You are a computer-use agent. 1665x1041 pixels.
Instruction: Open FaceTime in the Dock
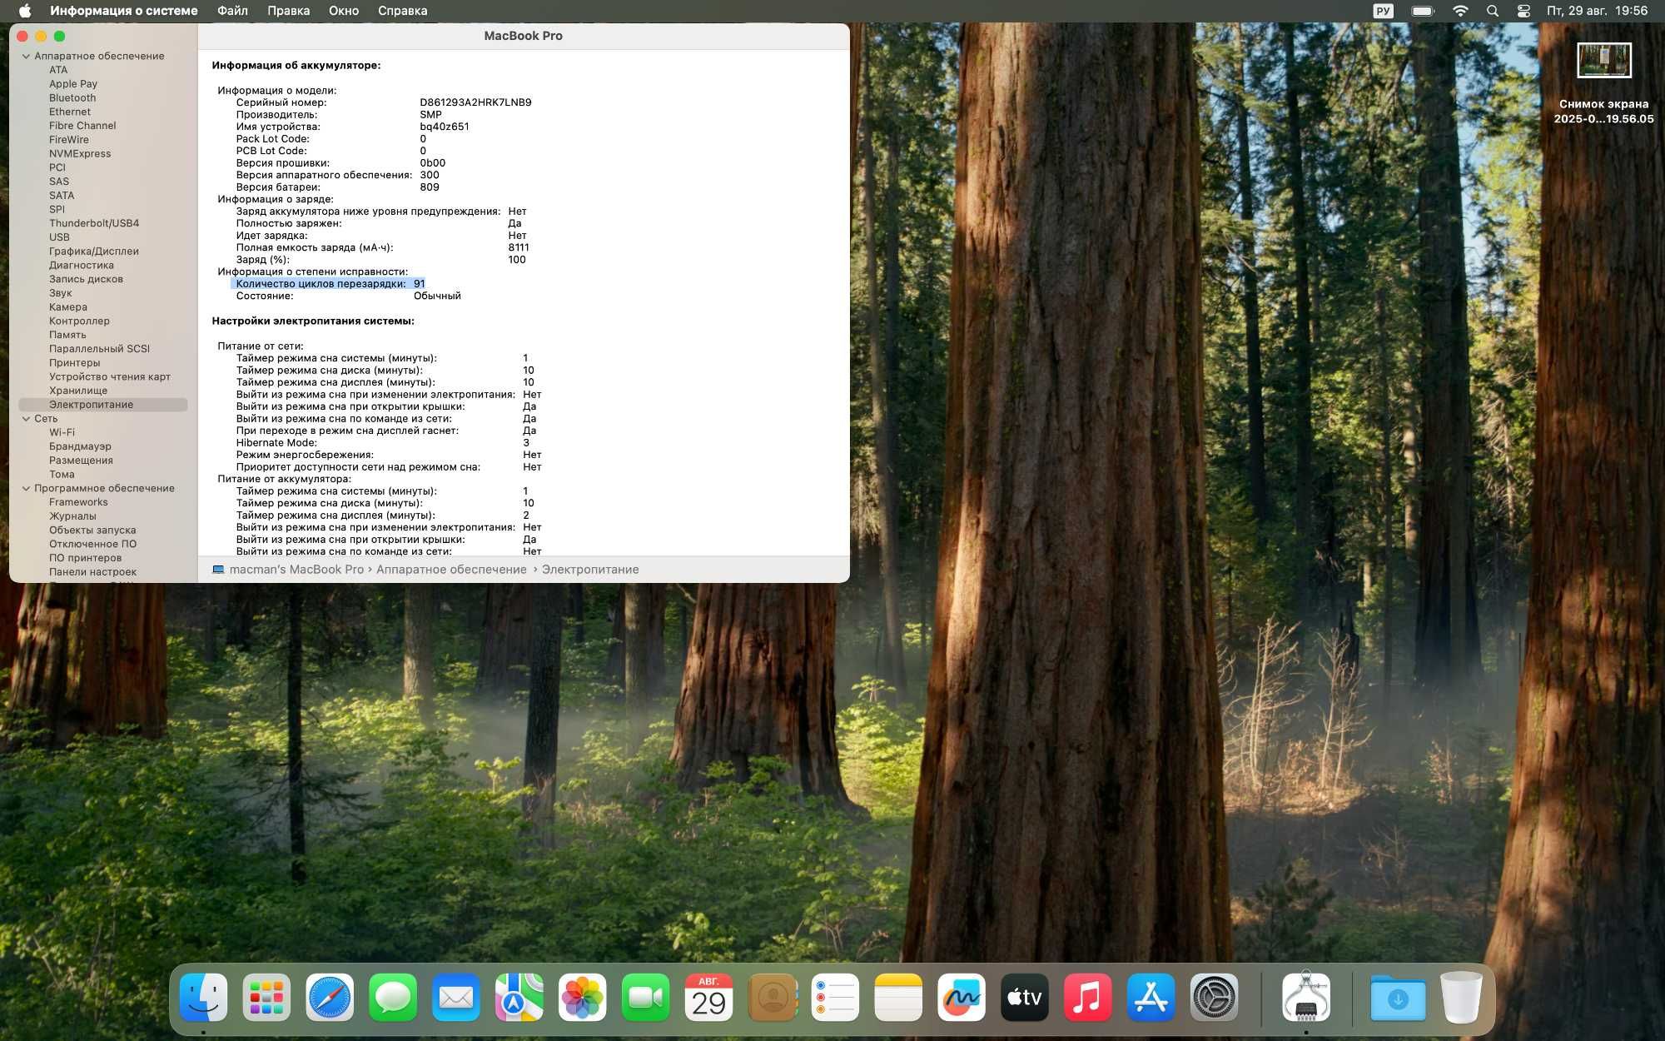tap(646, 997)
